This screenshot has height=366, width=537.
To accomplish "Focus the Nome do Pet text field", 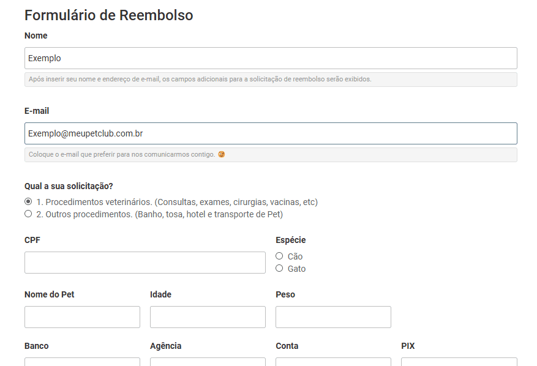I will 82,317.
